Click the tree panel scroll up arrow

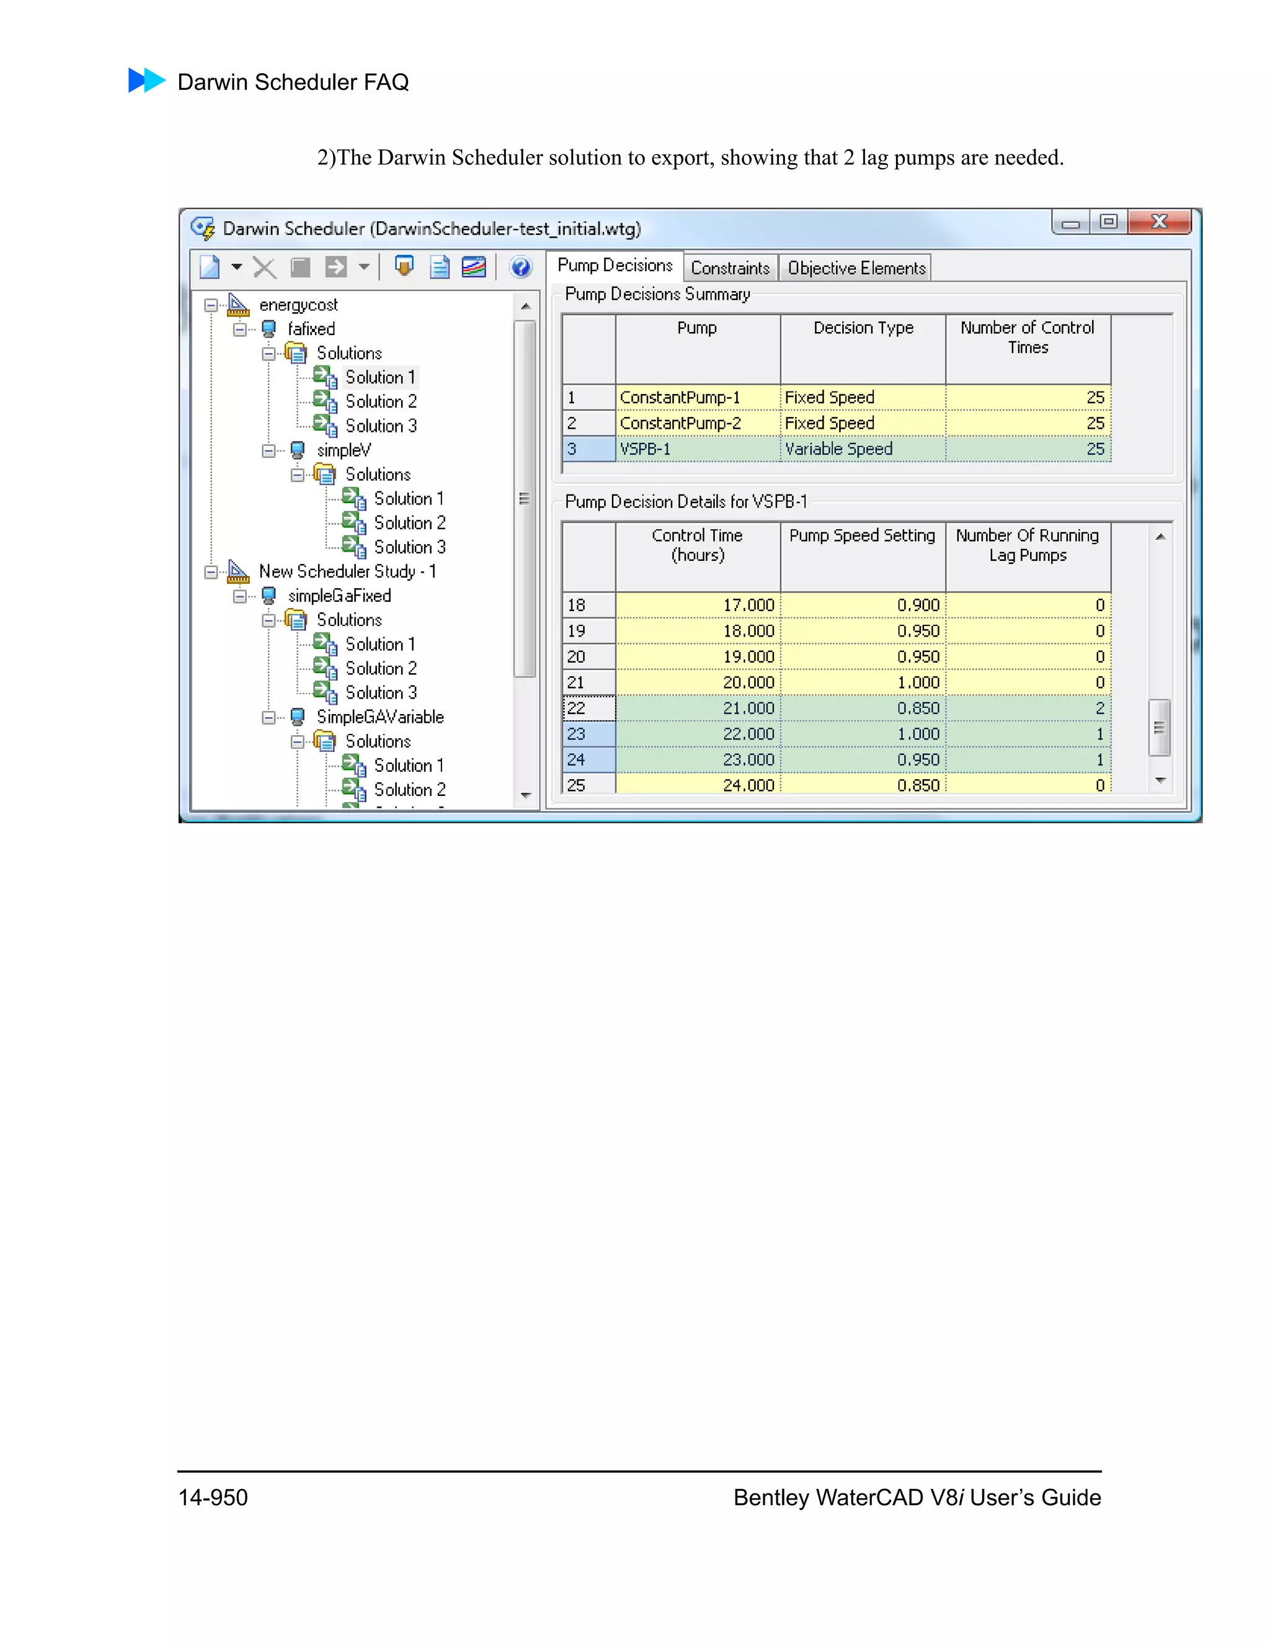pos(526,306)
